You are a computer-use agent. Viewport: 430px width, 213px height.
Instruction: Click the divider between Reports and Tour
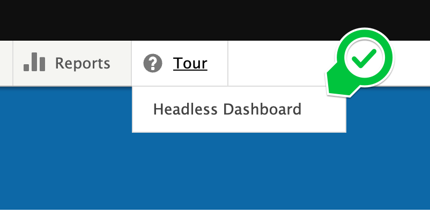pos(132,63)
